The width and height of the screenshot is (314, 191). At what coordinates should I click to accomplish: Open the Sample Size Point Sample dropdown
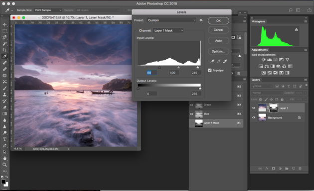(48, 10)
